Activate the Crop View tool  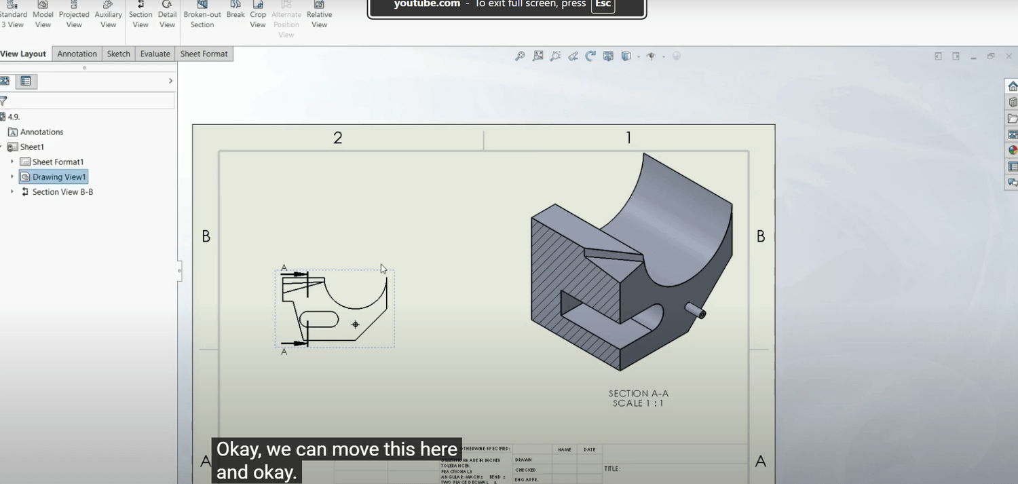click(258, 15)
